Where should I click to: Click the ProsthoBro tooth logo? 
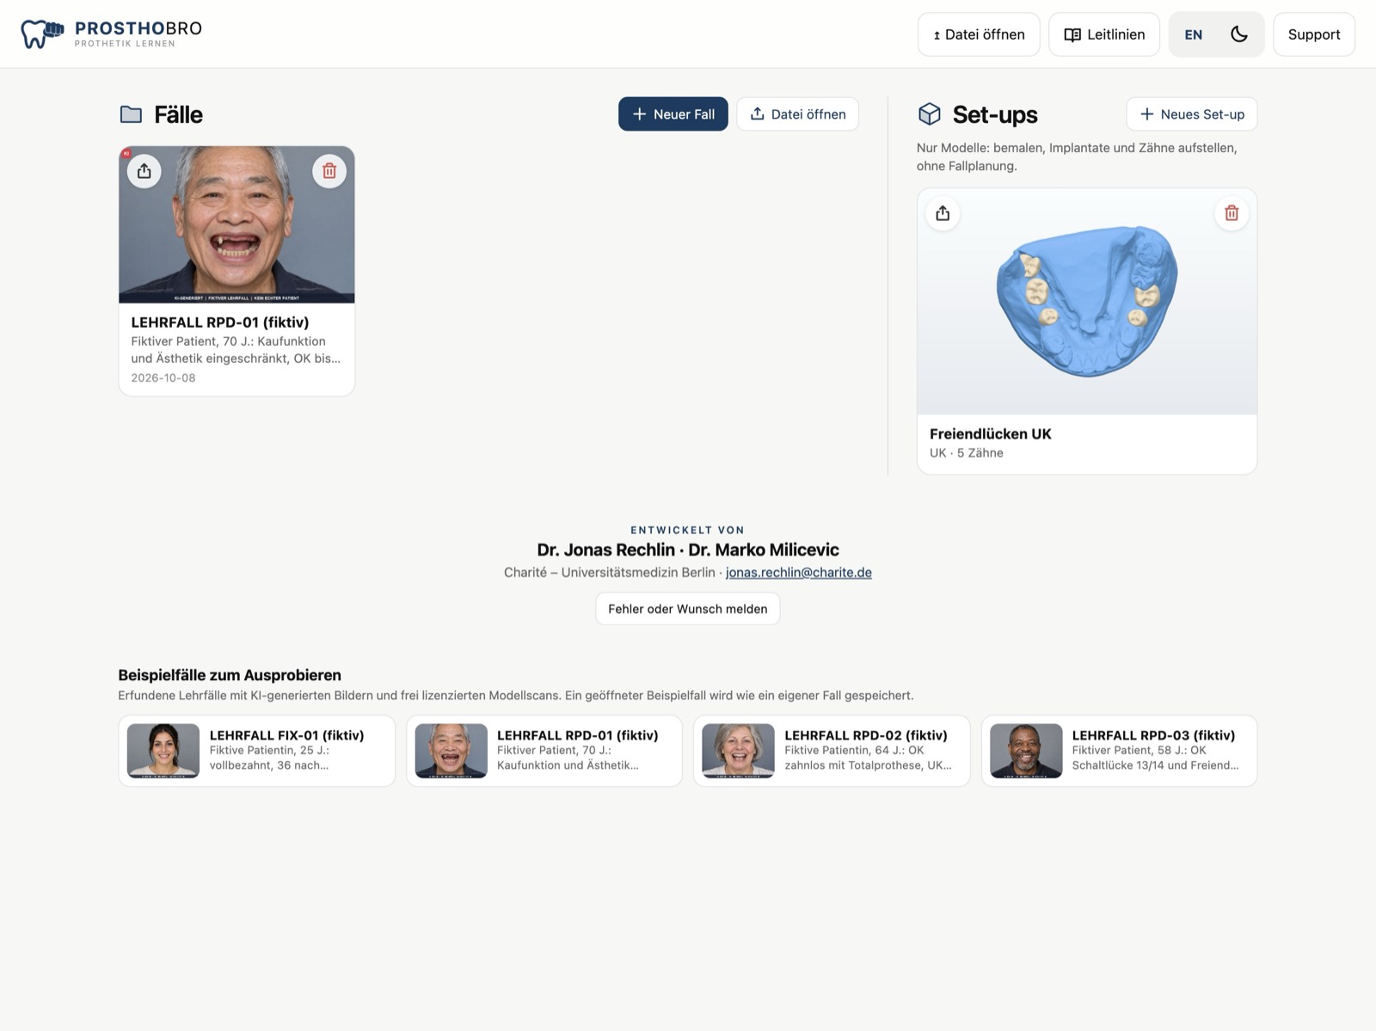(x=42, y=34)
